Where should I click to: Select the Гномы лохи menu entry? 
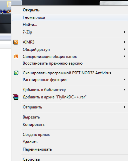70,17
